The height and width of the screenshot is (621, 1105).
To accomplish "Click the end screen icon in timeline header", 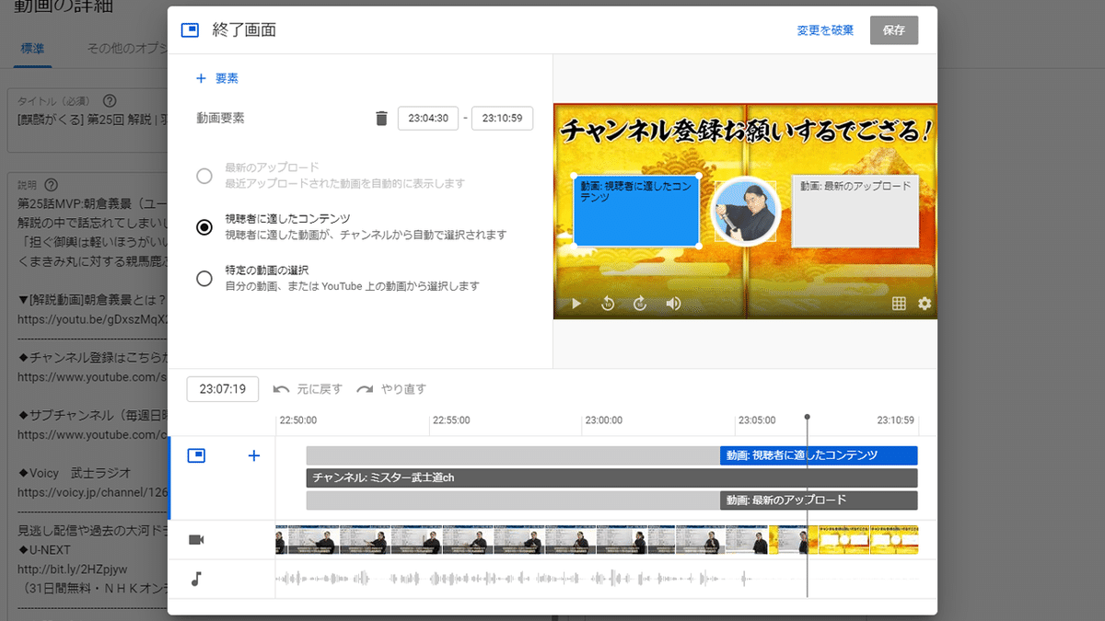I will 196,455.
